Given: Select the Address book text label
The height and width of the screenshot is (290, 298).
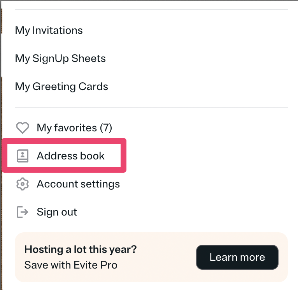Looking at the screenshot, I should tap(70, 156).
